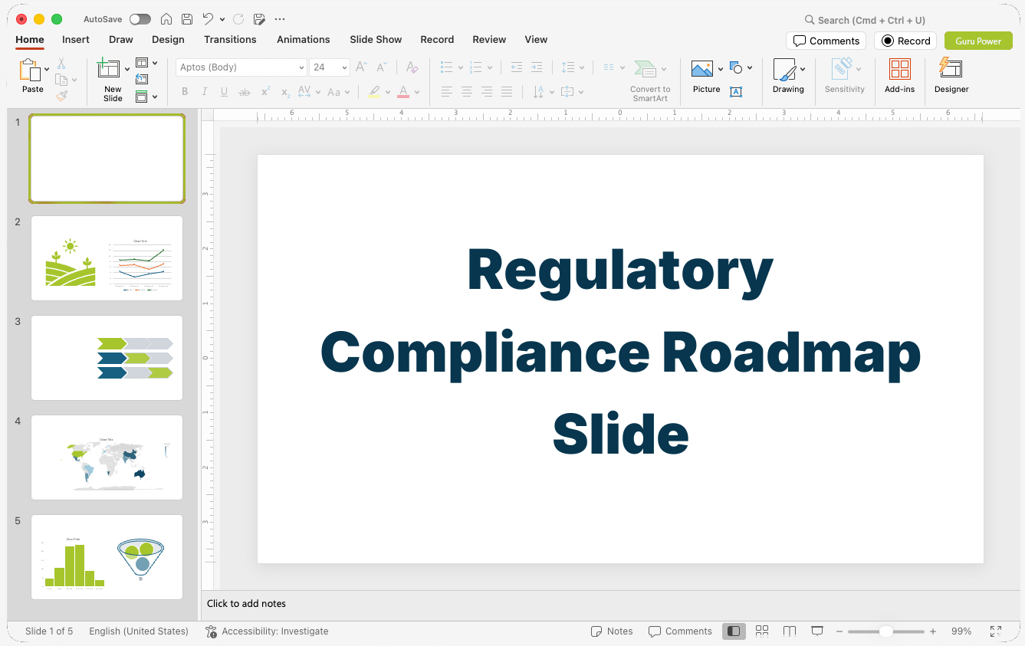Viewport: 1025px width, 646px height.
Task: Click the Comments button near the search field
Action: click(826, 41)
